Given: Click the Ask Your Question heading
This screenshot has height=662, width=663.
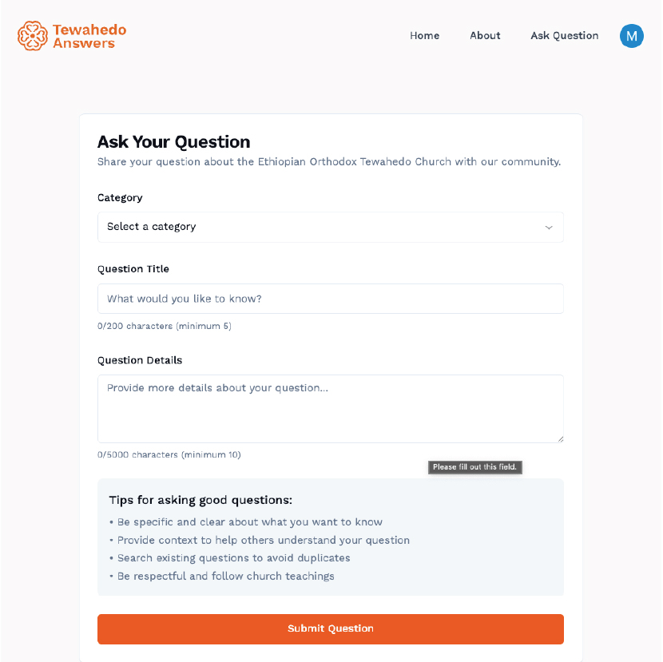Looking at the screenshot, I should click(x=174, y=141).
